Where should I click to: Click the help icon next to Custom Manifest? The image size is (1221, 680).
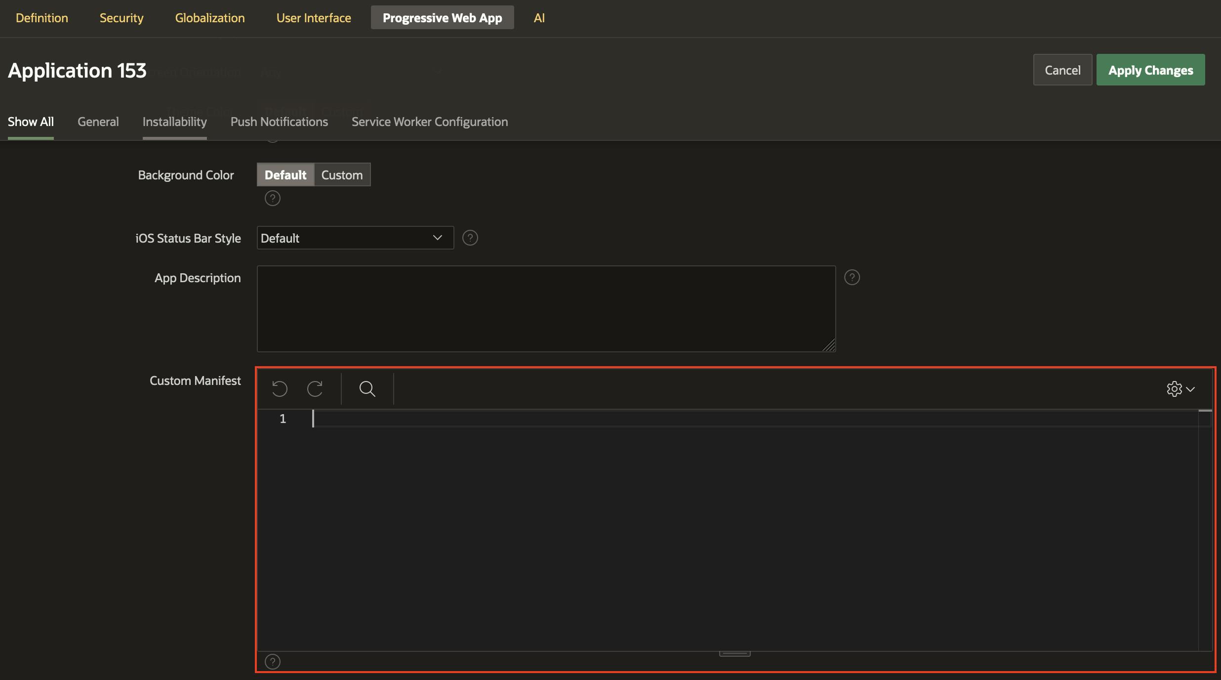pyautogui.click(x=272, y=661)
